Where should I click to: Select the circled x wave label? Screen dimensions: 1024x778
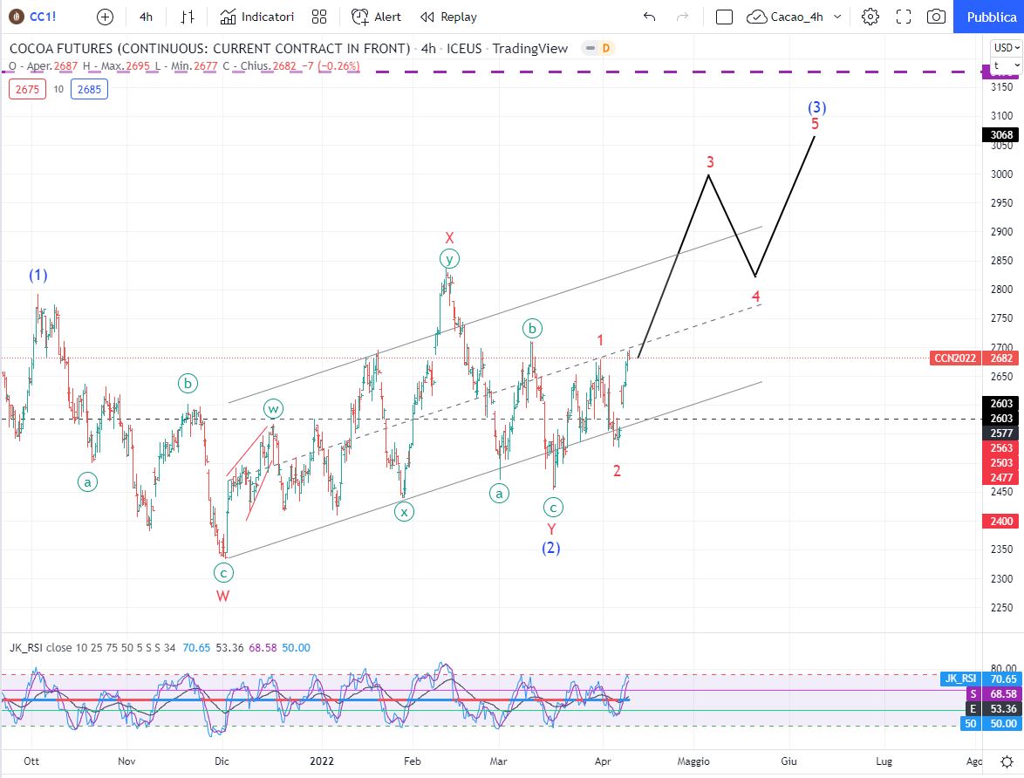(404, 511)
